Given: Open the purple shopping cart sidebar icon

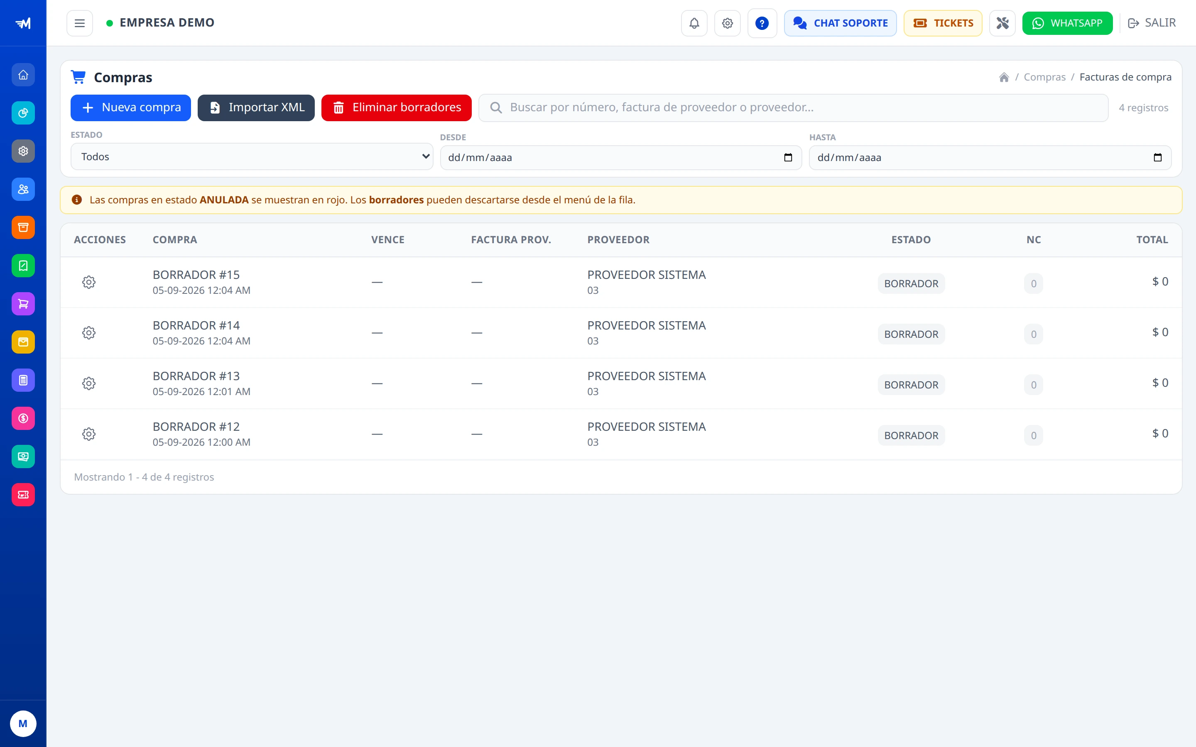Looking at the screenshot, I should click(x=23, y=304).
